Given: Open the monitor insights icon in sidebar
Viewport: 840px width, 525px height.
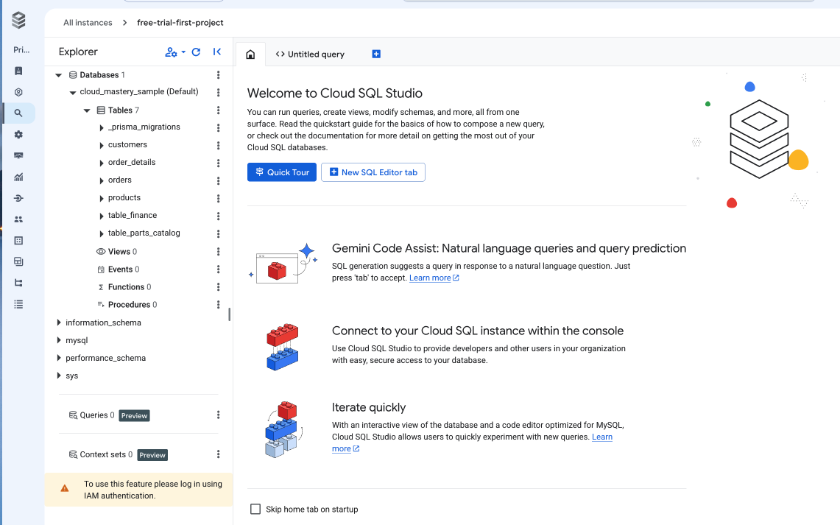Looking at the screenshot, I should 18,155.
